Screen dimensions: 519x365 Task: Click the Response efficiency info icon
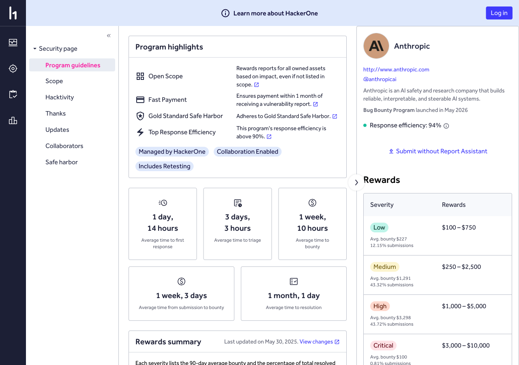(x=446, y=126)
